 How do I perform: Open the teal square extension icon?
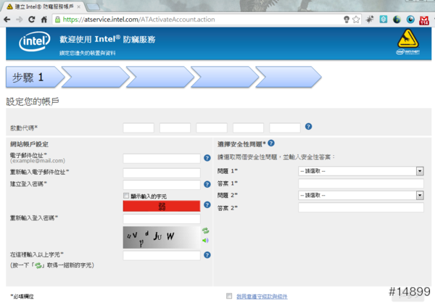tap(384, 20)
